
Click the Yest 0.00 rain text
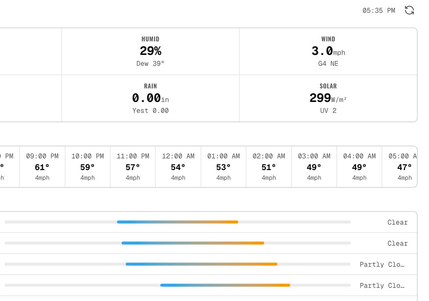point(151,111)
